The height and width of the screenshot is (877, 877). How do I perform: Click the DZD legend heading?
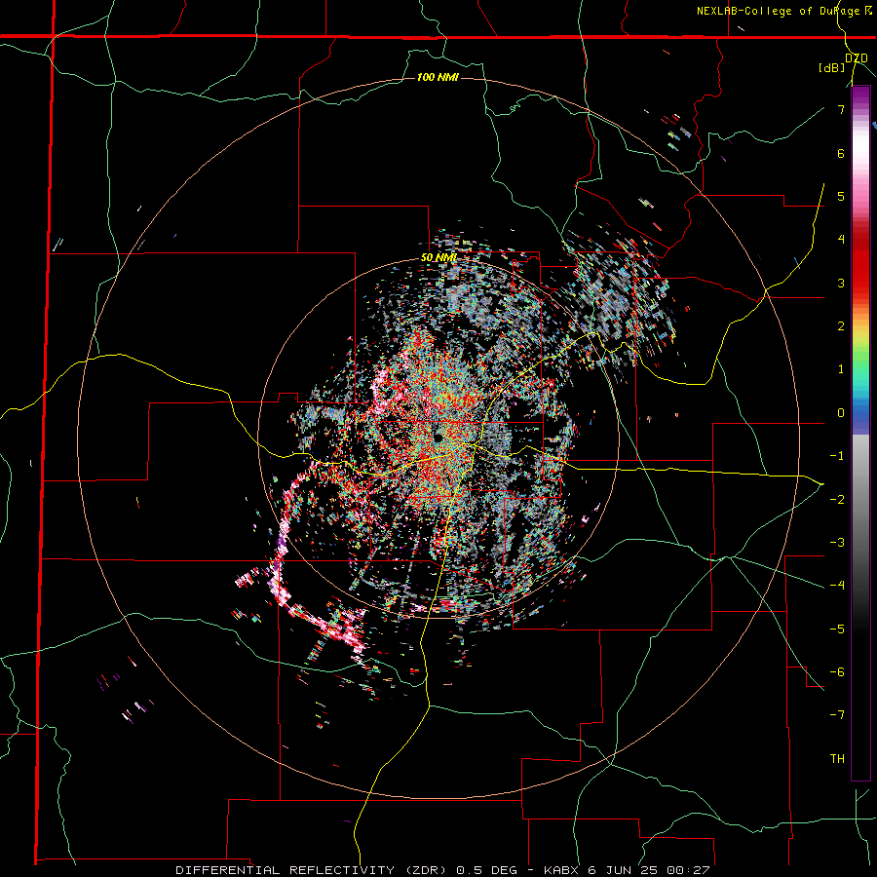click(x=857, y=58)
